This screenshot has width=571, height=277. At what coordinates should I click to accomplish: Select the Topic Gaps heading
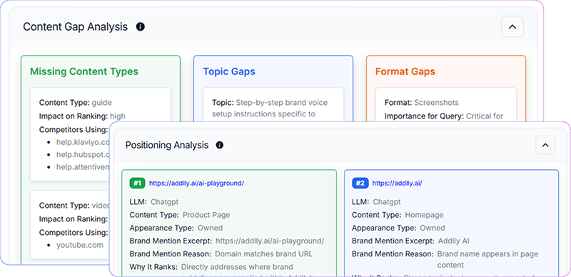tap(229, 71)
